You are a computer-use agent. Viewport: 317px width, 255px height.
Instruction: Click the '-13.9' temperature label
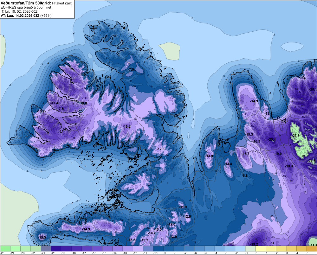pos(209,156)
